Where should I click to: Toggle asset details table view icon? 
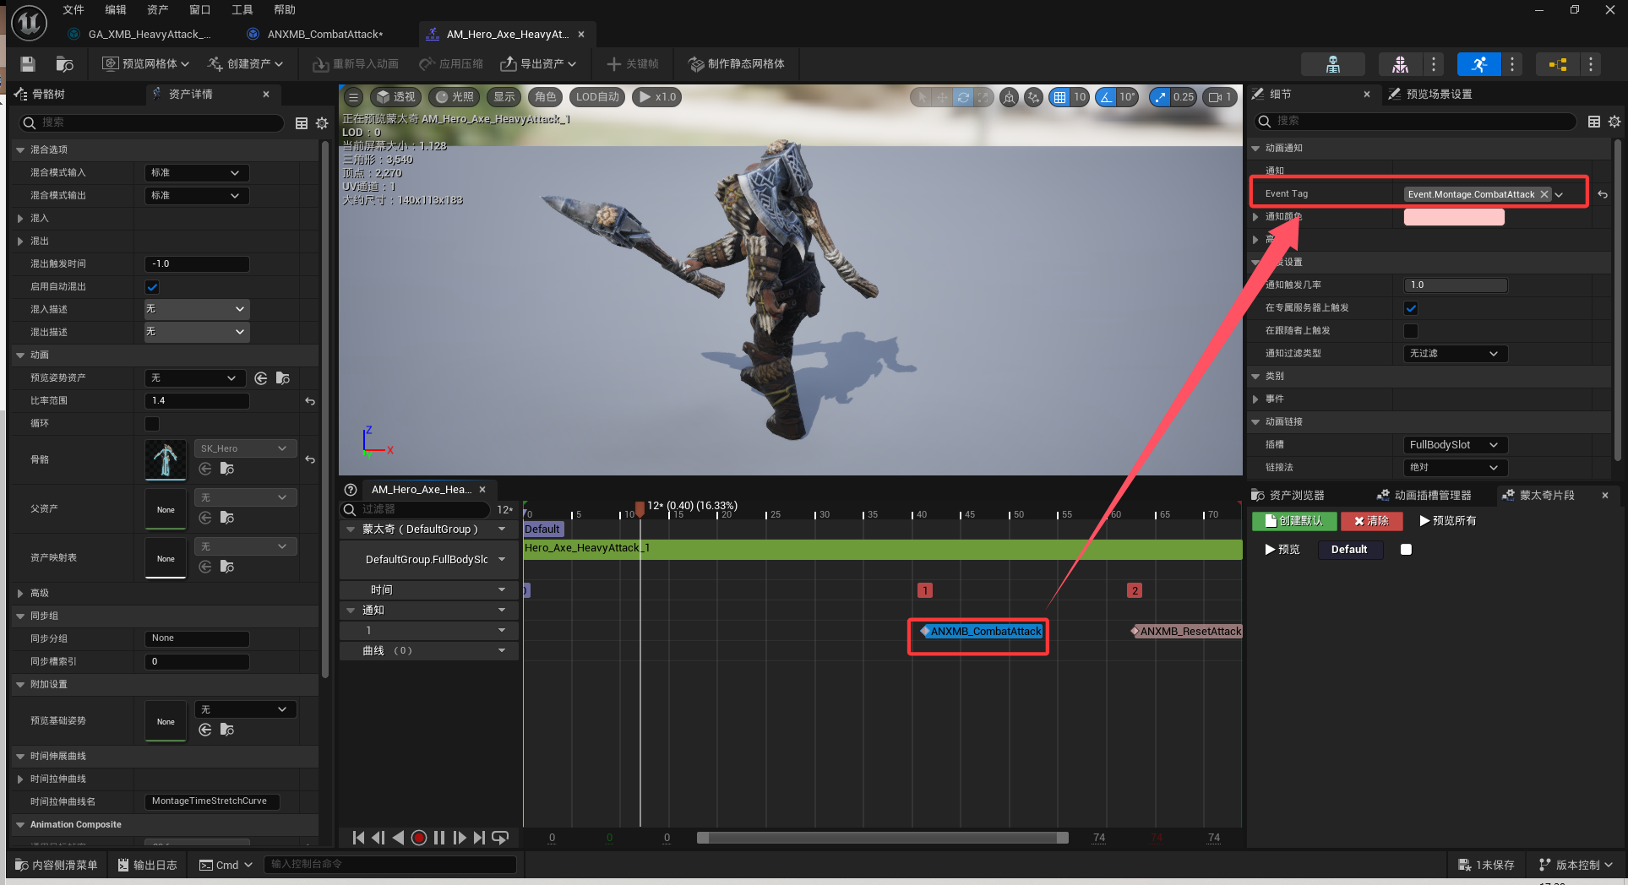tap(302, 123)
